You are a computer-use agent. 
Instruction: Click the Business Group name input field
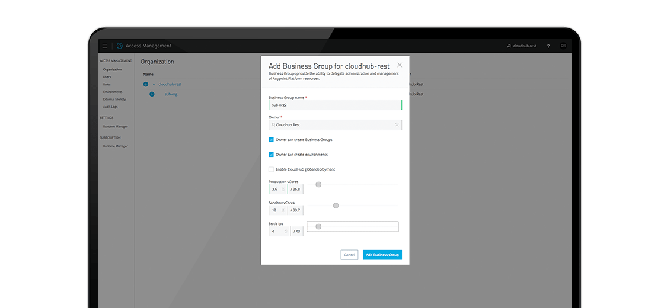pyautogui.click(x=335, y=105)
